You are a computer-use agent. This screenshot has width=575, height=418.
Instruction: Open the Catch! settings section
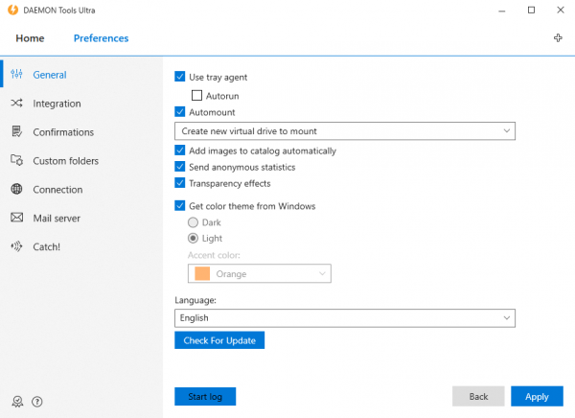[81, 246]
